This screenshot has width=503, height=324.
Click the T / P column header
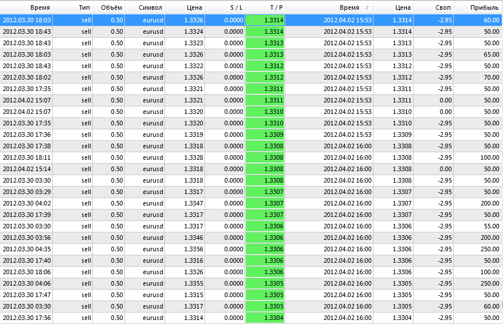pos(265,7)
